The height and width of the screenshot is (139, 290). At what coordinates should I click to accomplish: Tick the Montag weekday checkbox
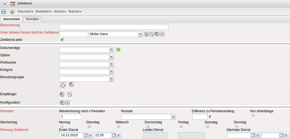(x=62, y=126)
